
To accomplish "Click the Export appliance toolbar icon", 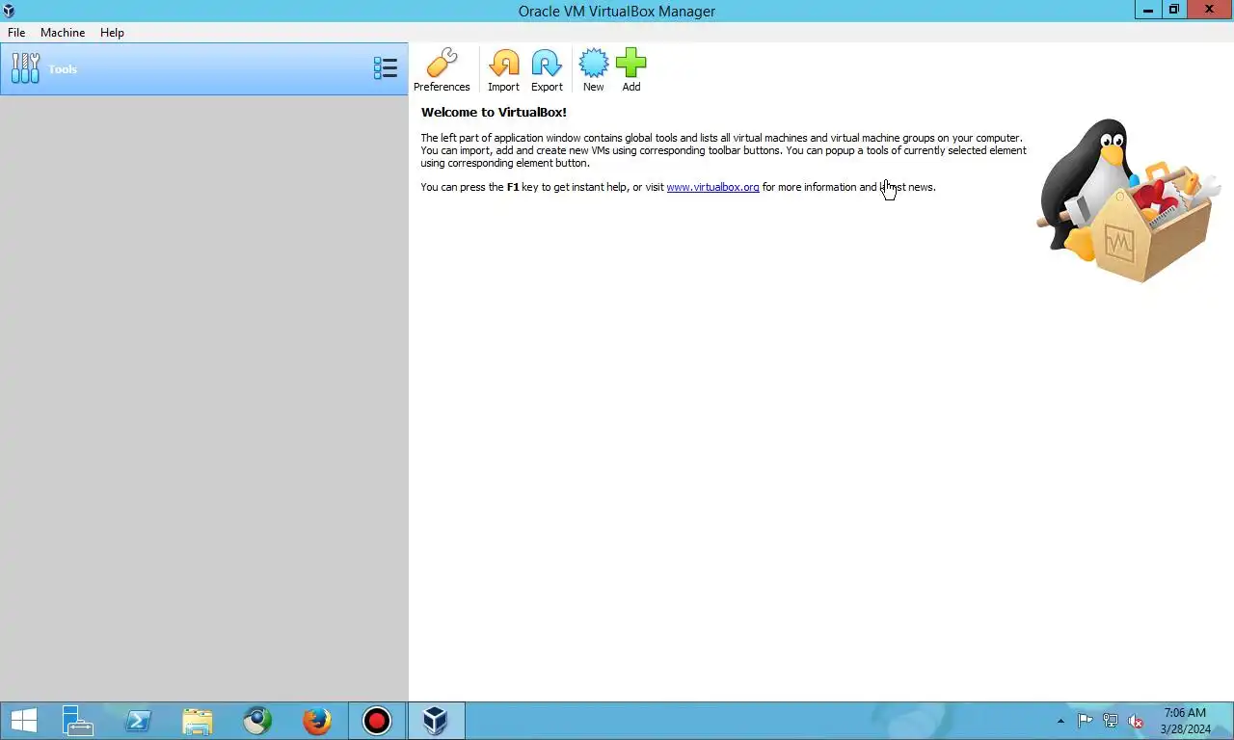I will pos(547,70).
